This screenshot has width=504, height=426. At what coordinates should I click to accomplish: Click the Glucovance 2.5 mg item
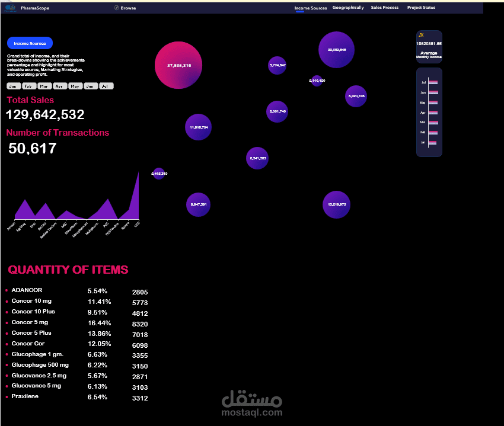39,376
